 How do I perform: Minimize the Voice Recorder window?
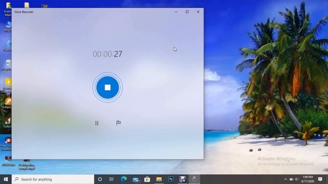pos(176,12)
